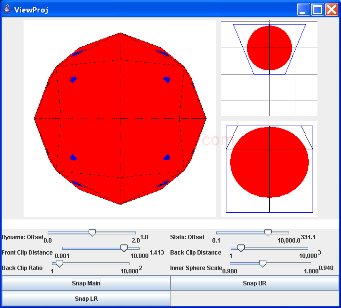Click the Front Clip Distance value 1.413
Image resolution: width=341 pixels, height=308 pixels.
[x=157, y=253]
